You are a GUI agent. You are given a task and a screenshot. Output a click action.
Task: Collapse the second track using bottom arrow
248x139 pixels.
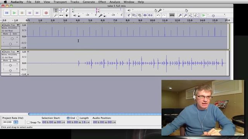click(x=10, y=75)
